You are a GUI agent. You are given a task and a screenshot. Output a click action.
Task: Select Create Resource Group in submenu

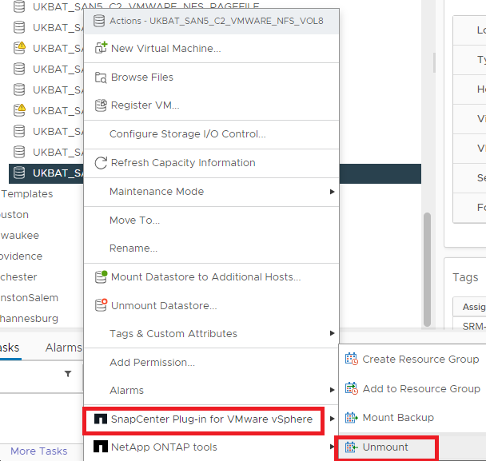point(412,359)
